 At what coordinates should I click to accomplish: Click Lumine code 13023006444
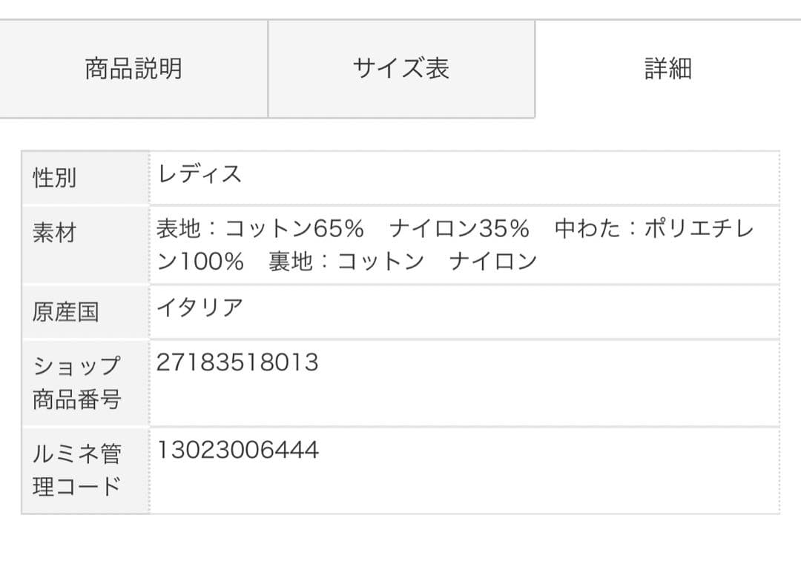(237, 450)
